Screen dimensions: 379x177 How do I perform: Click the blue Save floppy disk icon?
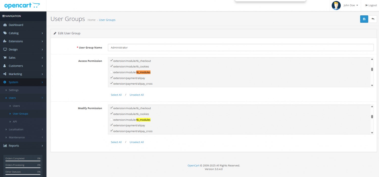point(364,19)
